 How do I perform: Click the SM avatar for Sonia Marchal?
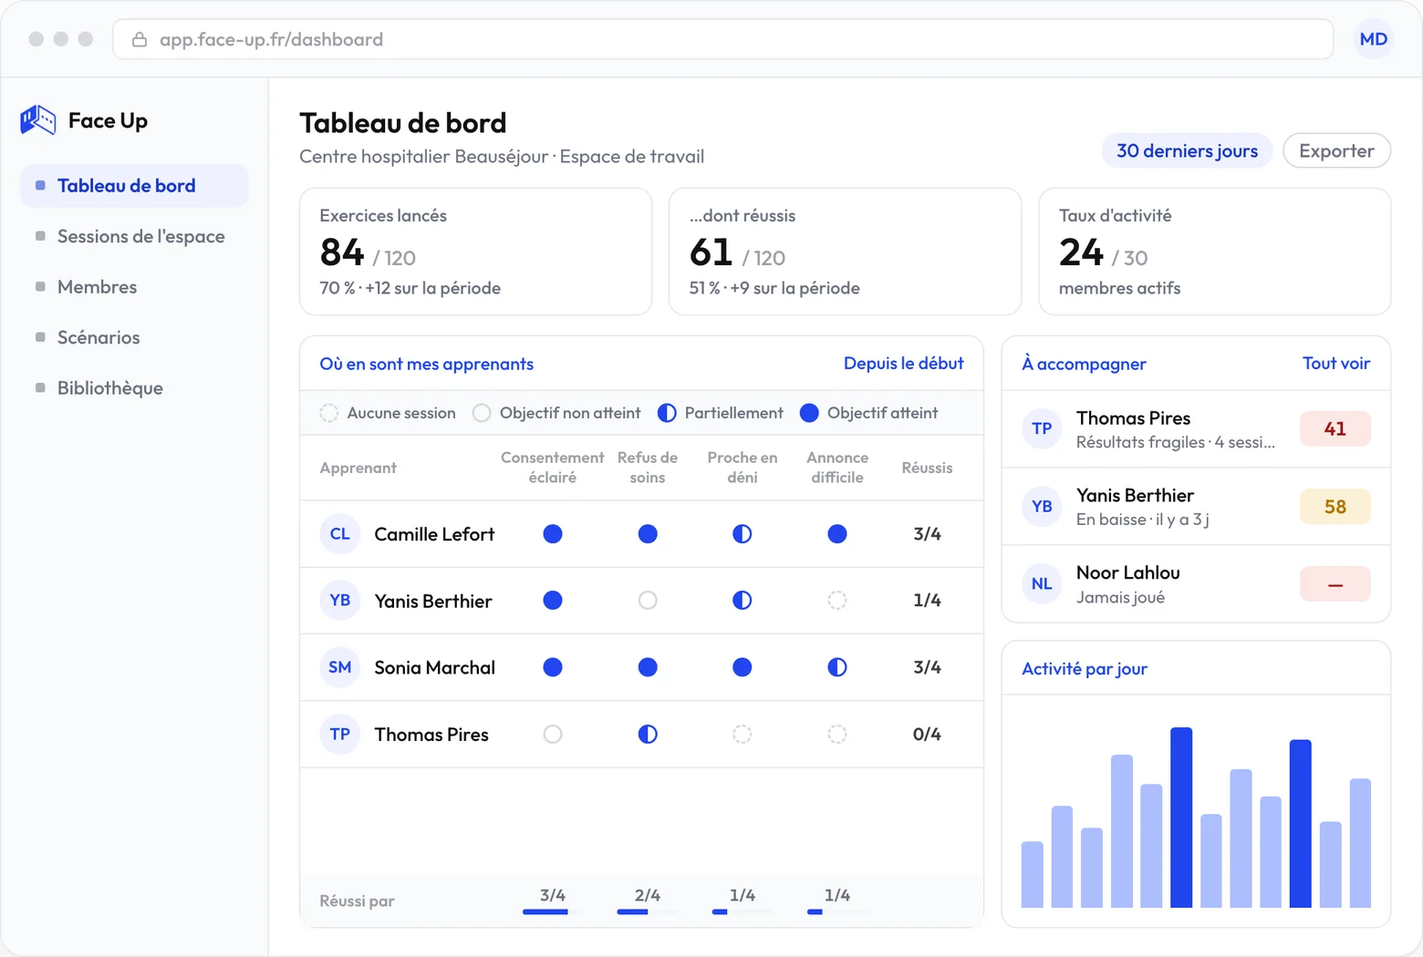(x=339, y=667)
